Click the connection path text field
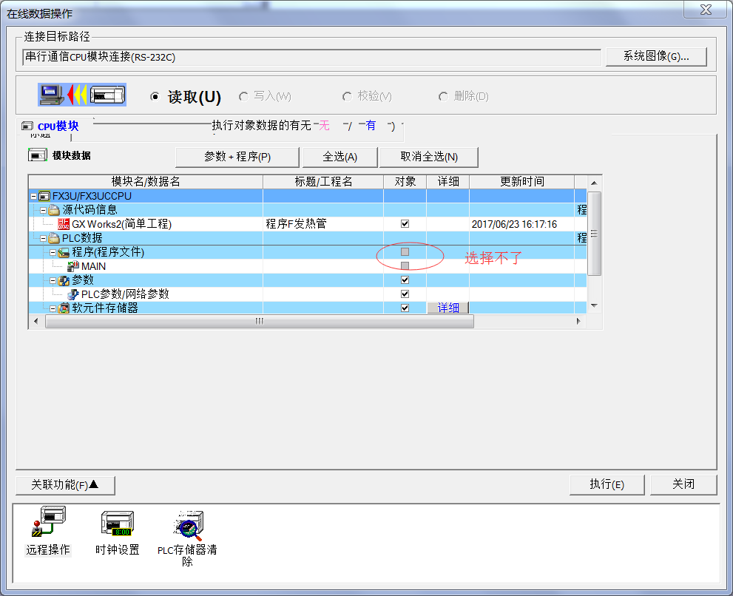The image size is (733, 596). (x=311, y=57)
